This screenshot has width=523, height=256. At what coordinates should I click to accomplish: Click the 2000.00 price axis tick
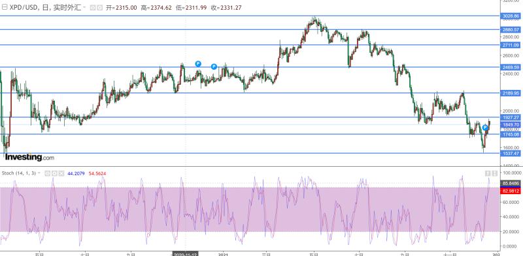coord(511,111)
